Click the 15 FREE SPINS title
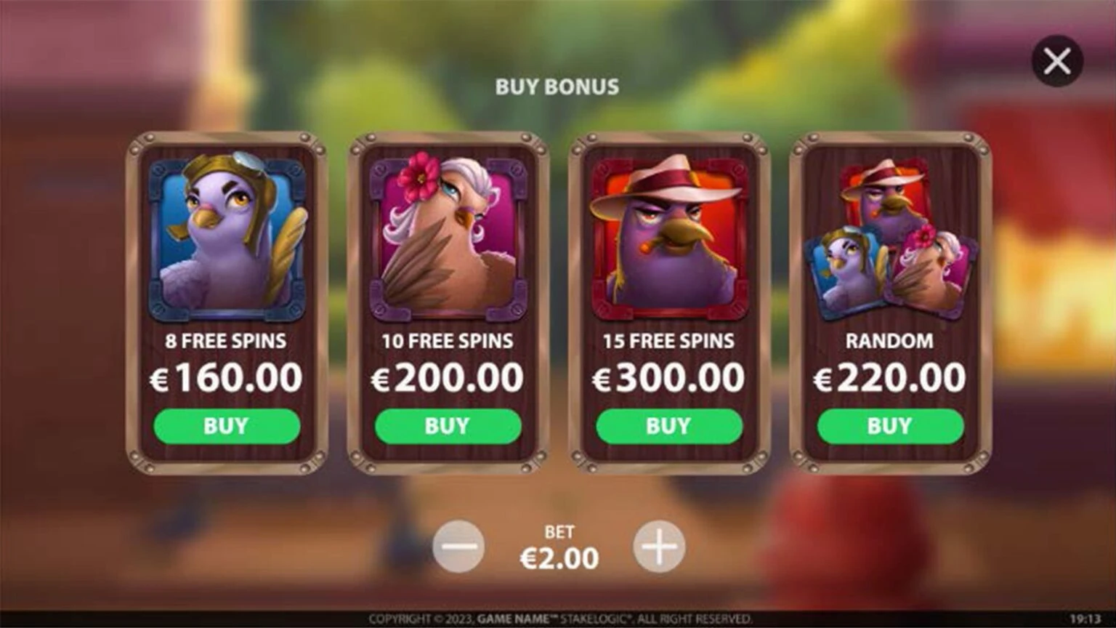This screenshot has width=1116, height=628. [669, 341]
